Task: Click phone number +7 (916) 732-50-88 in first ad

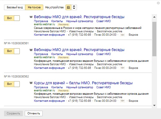Action: [x=79, y=35]
